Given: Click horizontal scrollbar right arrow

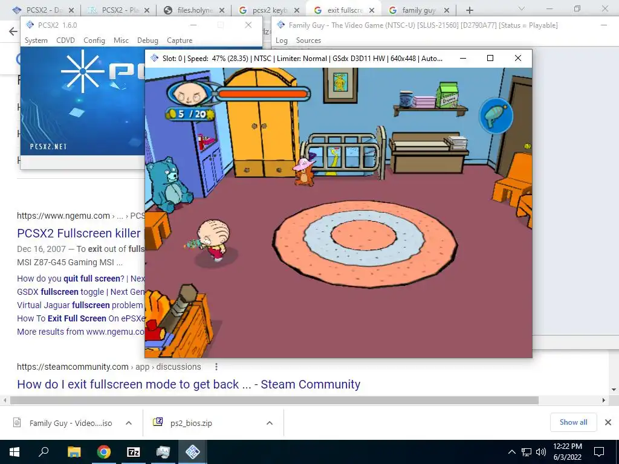Looking at the screenshot, I should [x=604, y=400].
